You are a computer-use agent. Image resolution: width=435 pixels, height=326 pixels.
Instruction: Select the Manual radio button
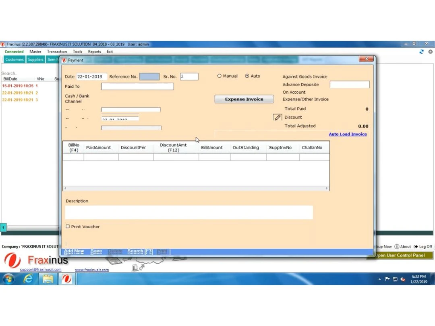[220, 76]
